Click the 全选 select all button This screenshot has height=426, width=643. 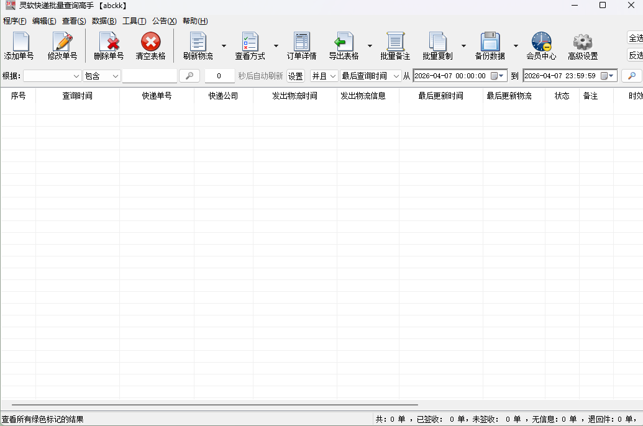point(635,38)
